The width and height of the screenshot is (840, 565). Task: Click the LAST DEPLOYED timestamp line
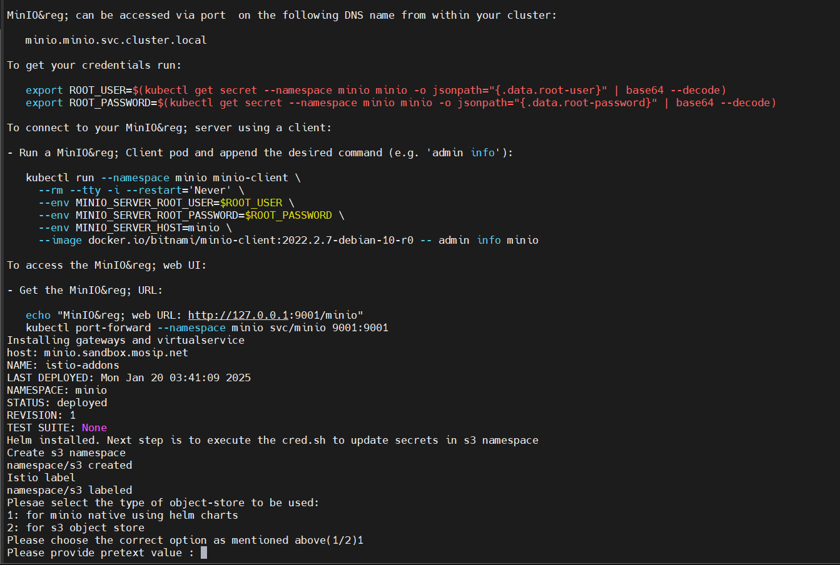tap(128, 377)
